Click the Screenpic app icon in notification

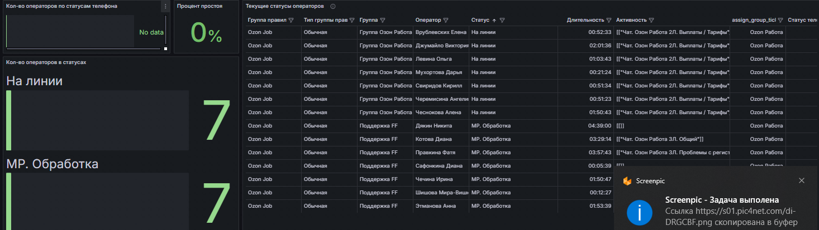pyautogui.click(x=627, y=181)
